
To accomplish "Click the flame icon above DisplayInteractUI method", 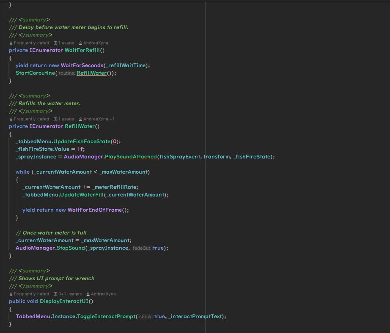I will pos(11,294).
